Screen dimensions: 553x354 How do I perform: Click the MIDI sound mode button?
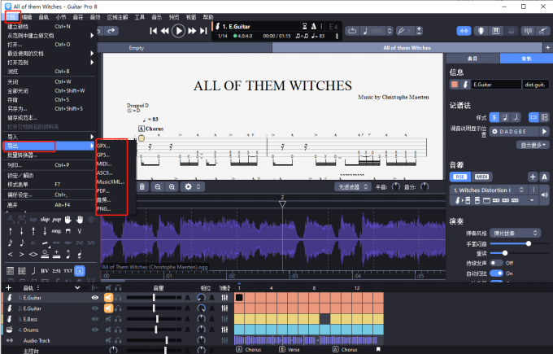click(x=482, y=177)
